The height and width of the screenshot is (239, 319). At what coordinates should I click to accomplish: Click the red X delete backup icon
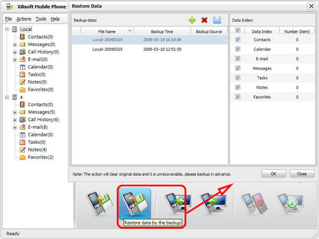click(x=204, y=20)
